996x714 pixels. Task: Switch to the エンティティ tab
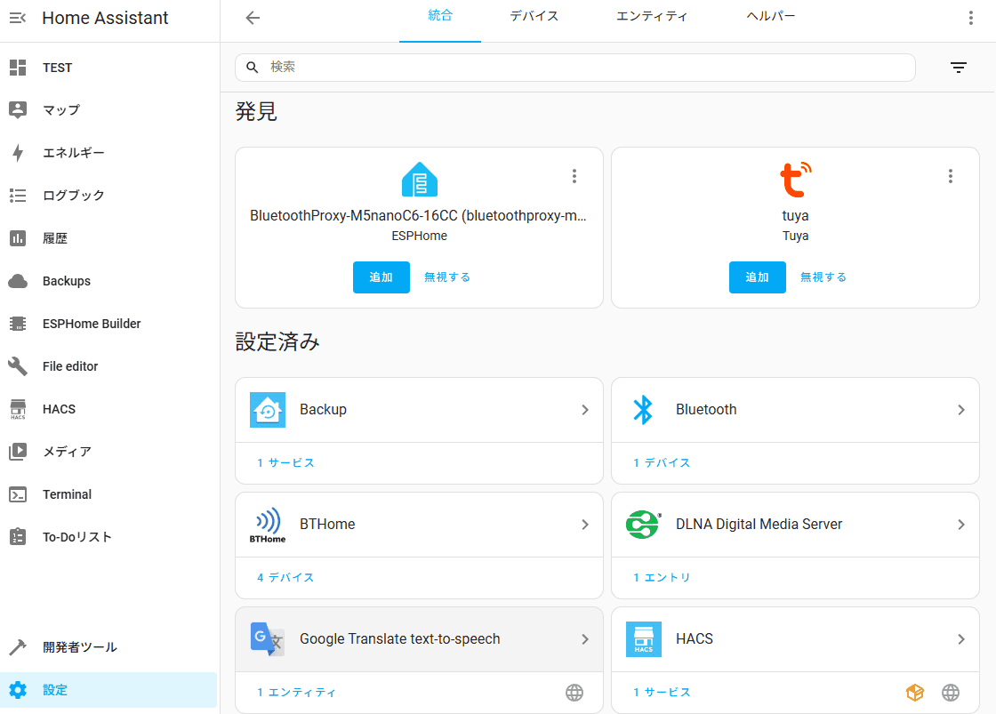point(653,16)
